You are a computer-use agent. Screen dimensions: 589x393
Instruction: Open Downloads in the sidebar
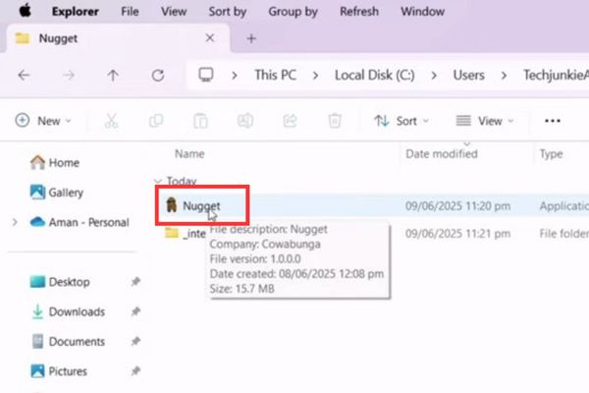77,312
